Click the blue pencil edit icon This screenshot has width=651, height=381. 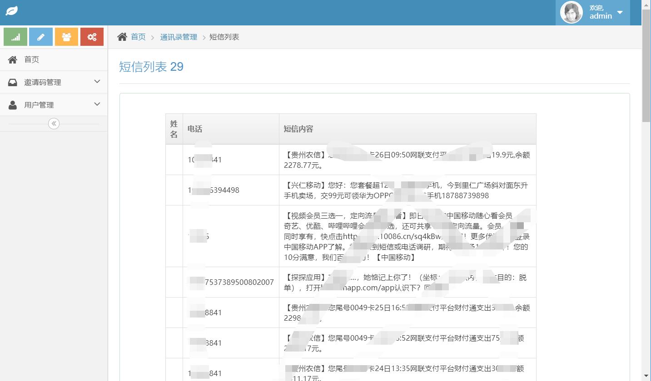41,36
